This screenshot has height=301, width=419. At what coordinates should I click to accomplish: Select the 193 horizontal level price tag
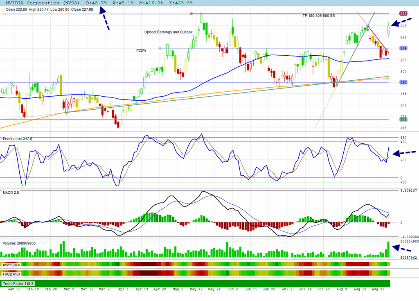403,82
